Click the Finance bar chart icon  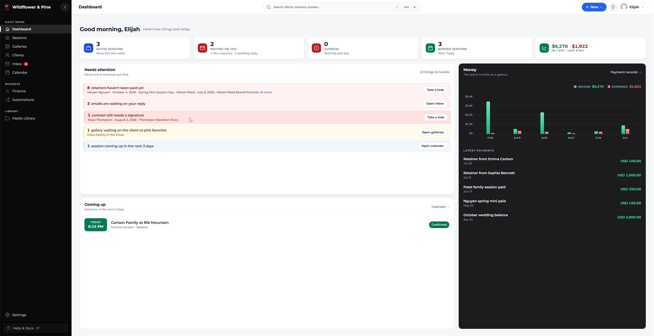[x=7, y=91]
